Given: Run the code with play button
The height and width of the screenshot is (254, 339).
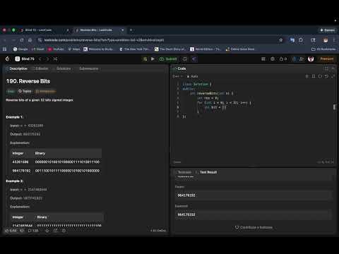Looking at the screenshot, I should [153, 59].
